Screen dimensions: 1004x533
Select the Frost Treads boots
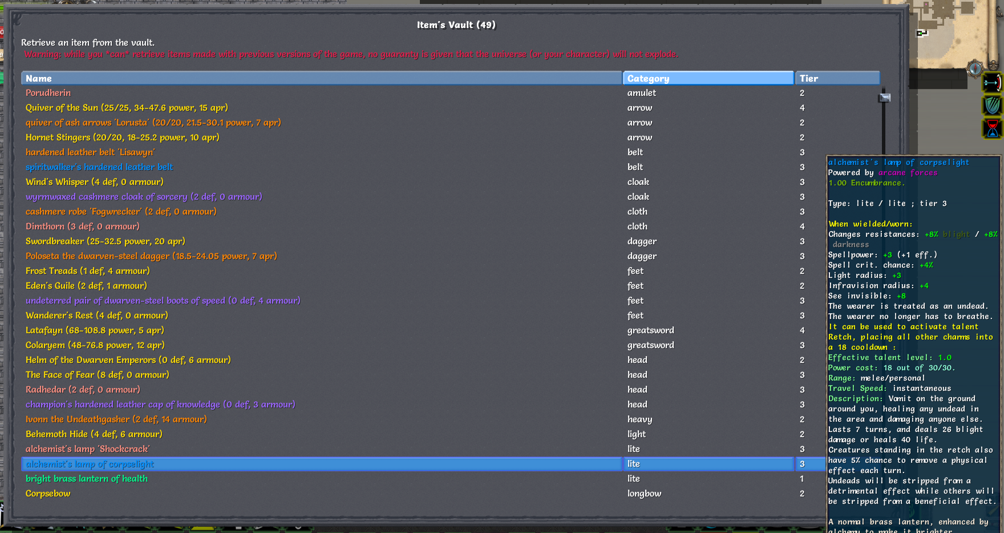322,271
